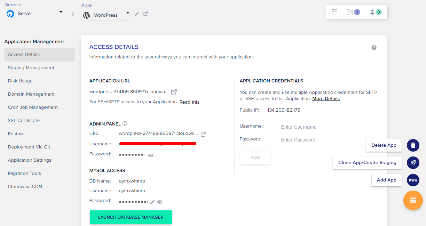Click the Add App www icon
Image resolution: width=426 pixels, height=226 pixels.
[413, 180]
